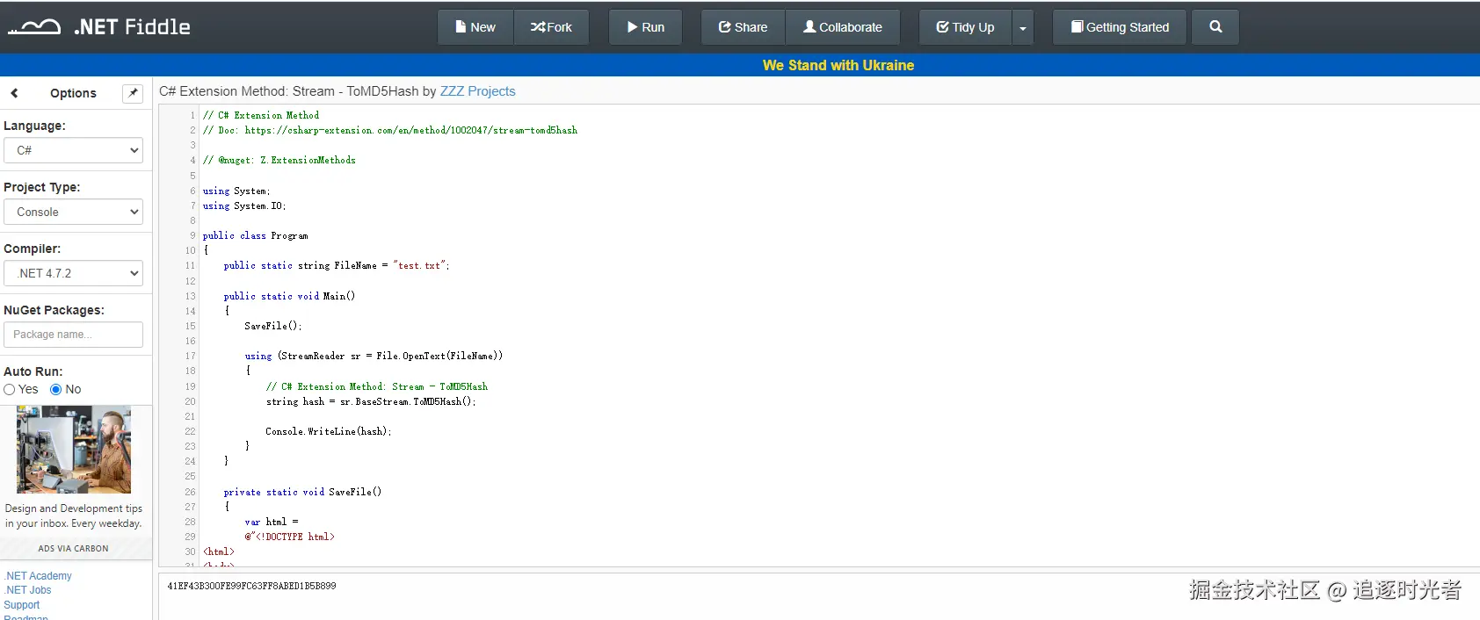Create a new fiddle with New button
Viewport: 1480px width, 620px height.
click(475, 27)
